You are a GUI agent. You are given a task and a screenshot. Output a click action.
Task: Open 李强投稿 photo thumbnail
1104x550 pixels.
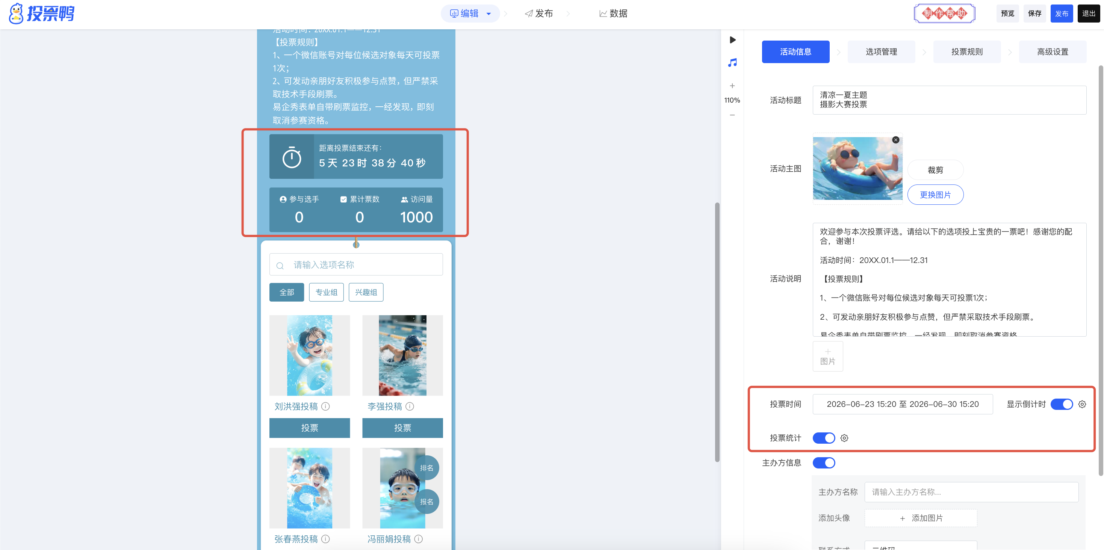402,355
